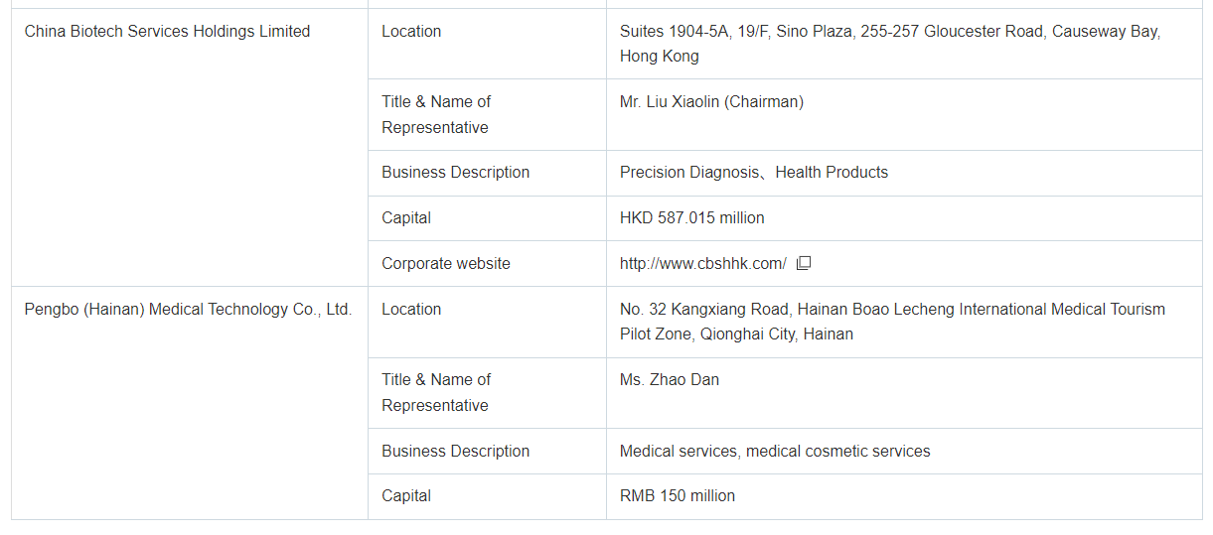Open the http://www.cbshhk.com/ link
This screenshot has width=1213, height=535.
pyautogui.click(x=702, y=263)
